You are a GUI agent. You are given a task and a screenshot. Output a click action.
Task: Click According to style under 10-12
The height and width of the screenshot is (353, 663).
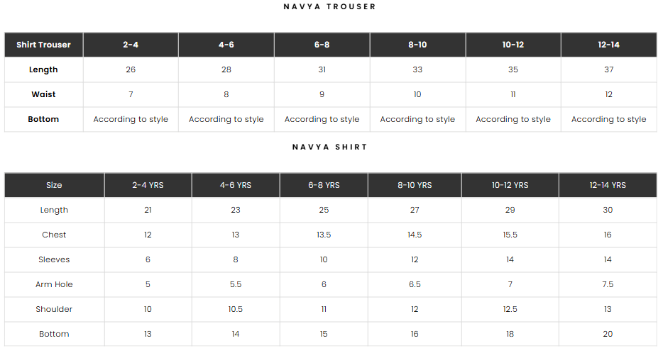coord(513,119)
